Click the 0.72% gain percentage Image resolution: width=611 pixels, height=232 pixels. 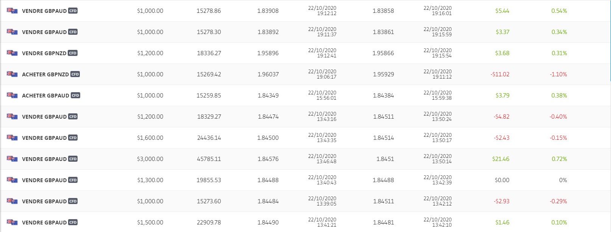(559, 159)
